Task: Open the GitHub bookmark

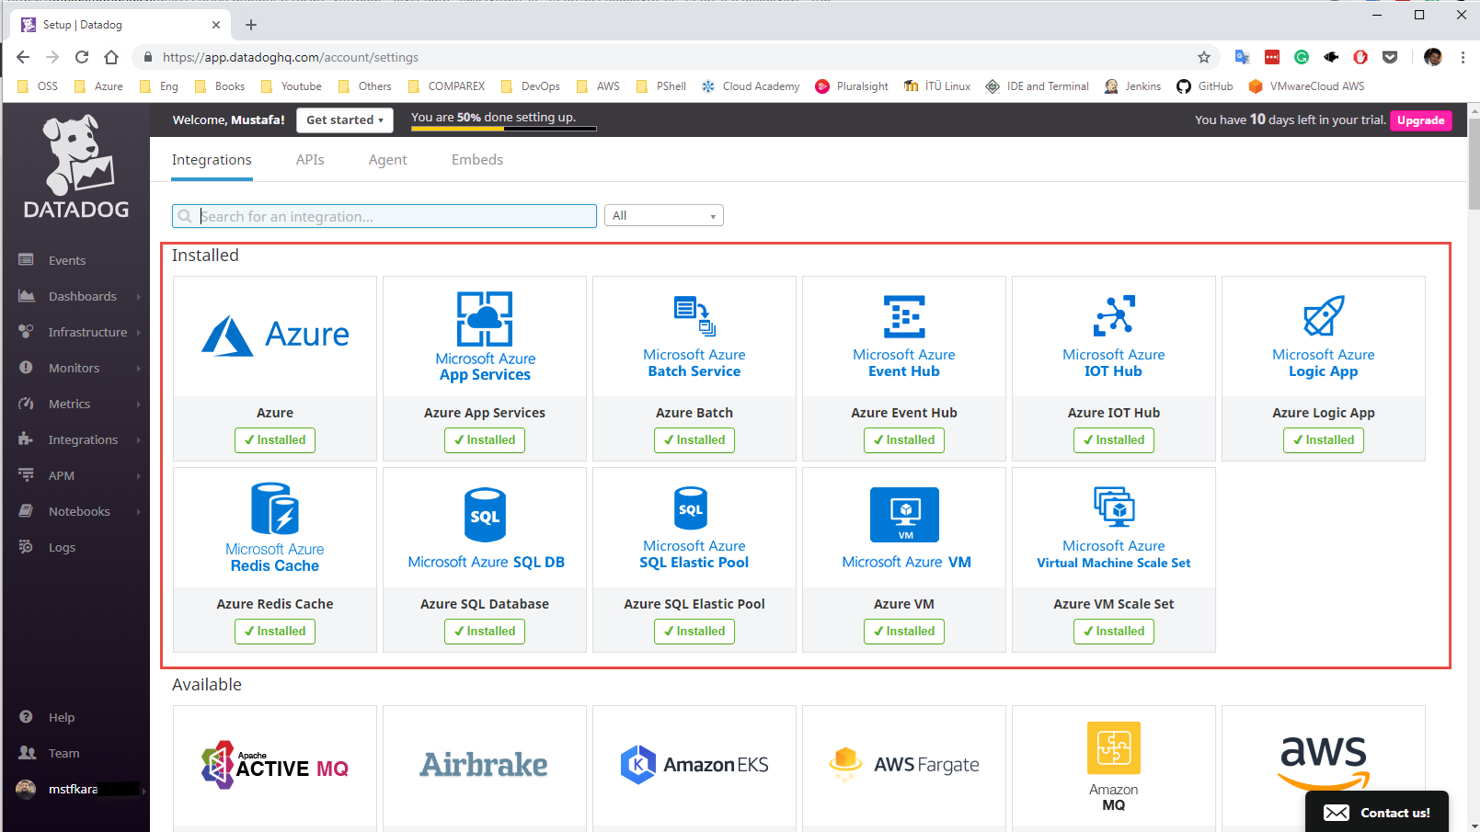Action: (1205, 86)
